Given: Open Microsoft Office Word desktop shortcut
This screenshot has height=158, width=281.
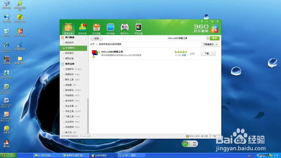Looking at the screenshot, I should click(7, 103).
